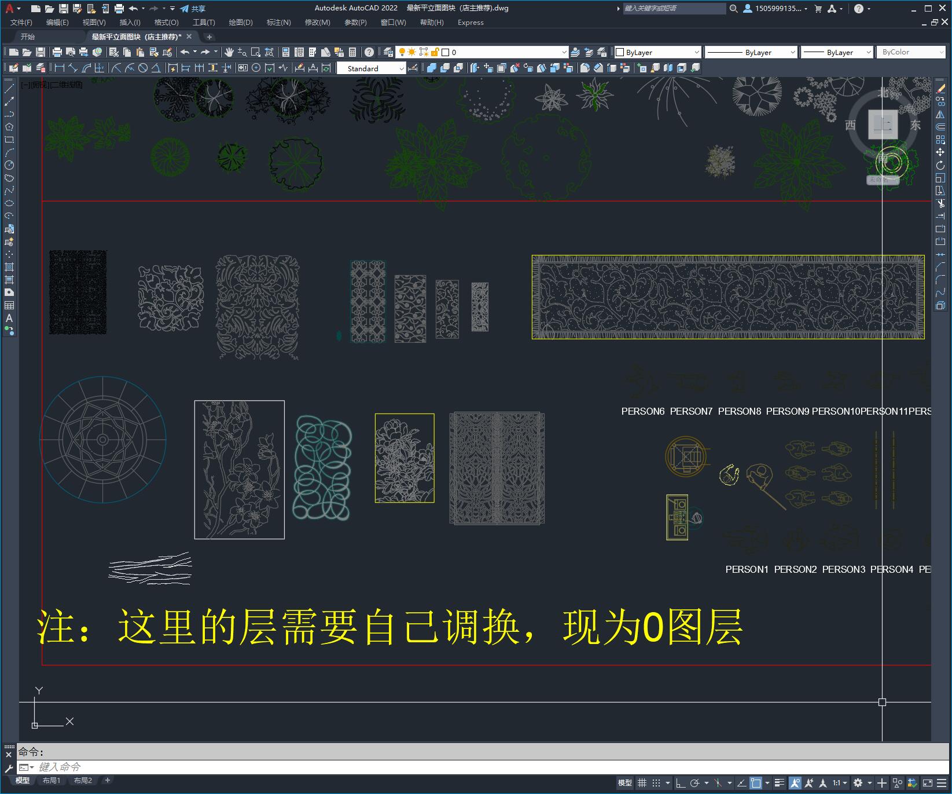Image resolution: width=952 pixels, height=794 pixels.
Task: Switch to the 布局1 layout tab
Action: pos(52,780)
